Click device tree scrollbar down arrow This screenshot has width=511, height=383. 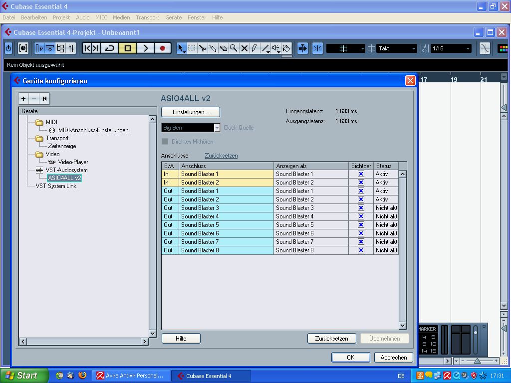[153, 334]
